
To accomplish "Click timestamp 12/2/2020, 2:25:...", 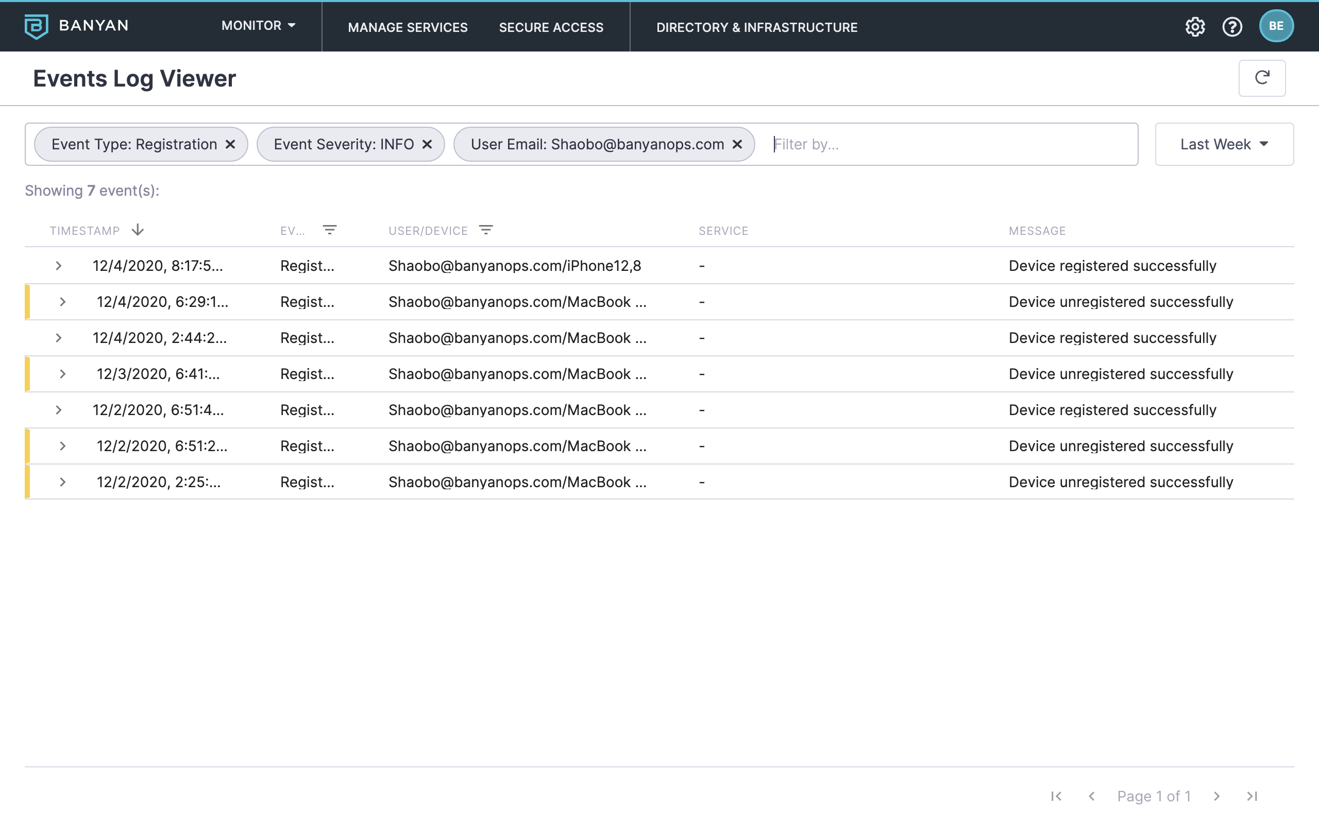I will click(159, 482).
